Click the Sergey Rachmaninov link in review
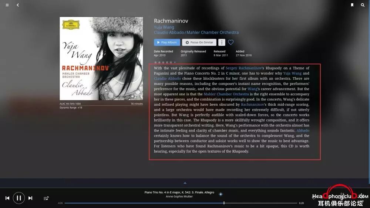 (x=243, y=68)
